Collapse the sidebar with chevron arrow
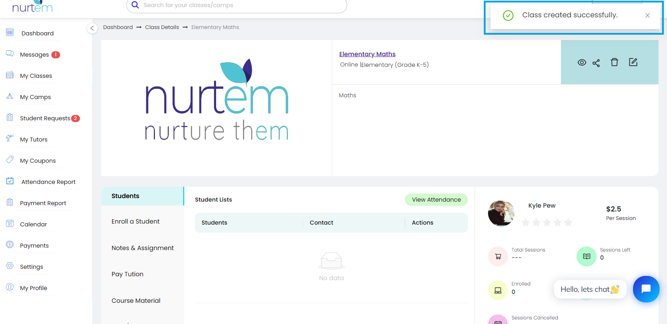The height and width of the screenshot is (324, 667). tap(92, 28)
